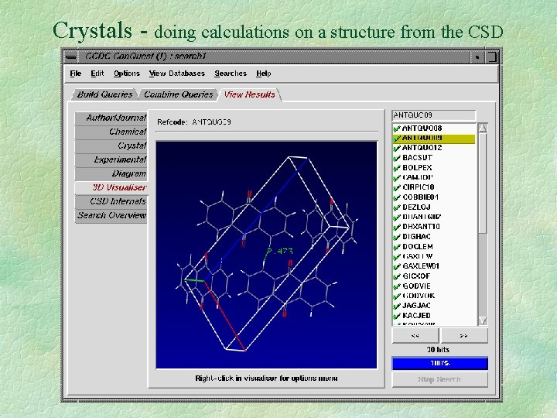Screen dimensions: 557x418
Task: Untick the checkmark next to BOLPEX
Action: coord(397,168)
